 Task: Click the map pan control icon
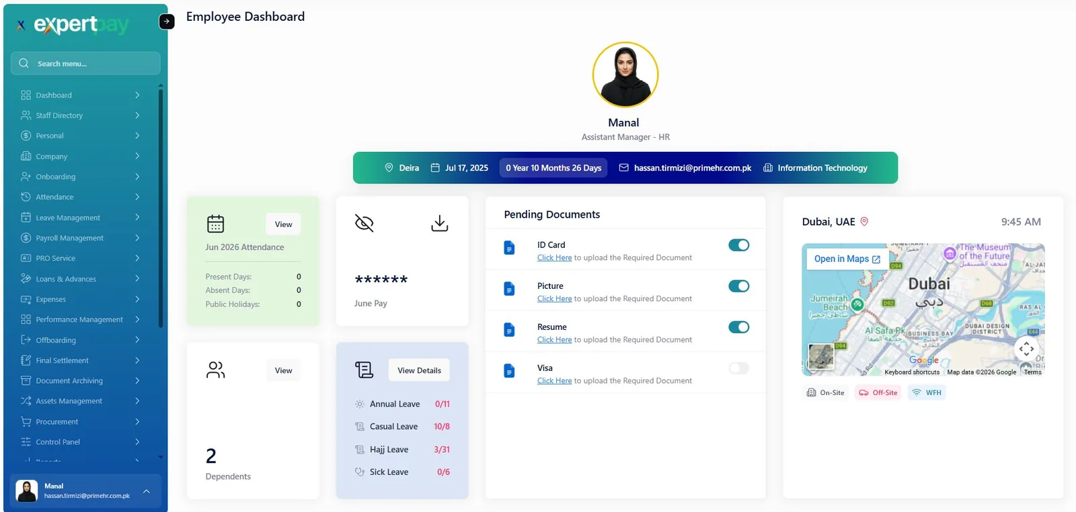point(1026,349)
